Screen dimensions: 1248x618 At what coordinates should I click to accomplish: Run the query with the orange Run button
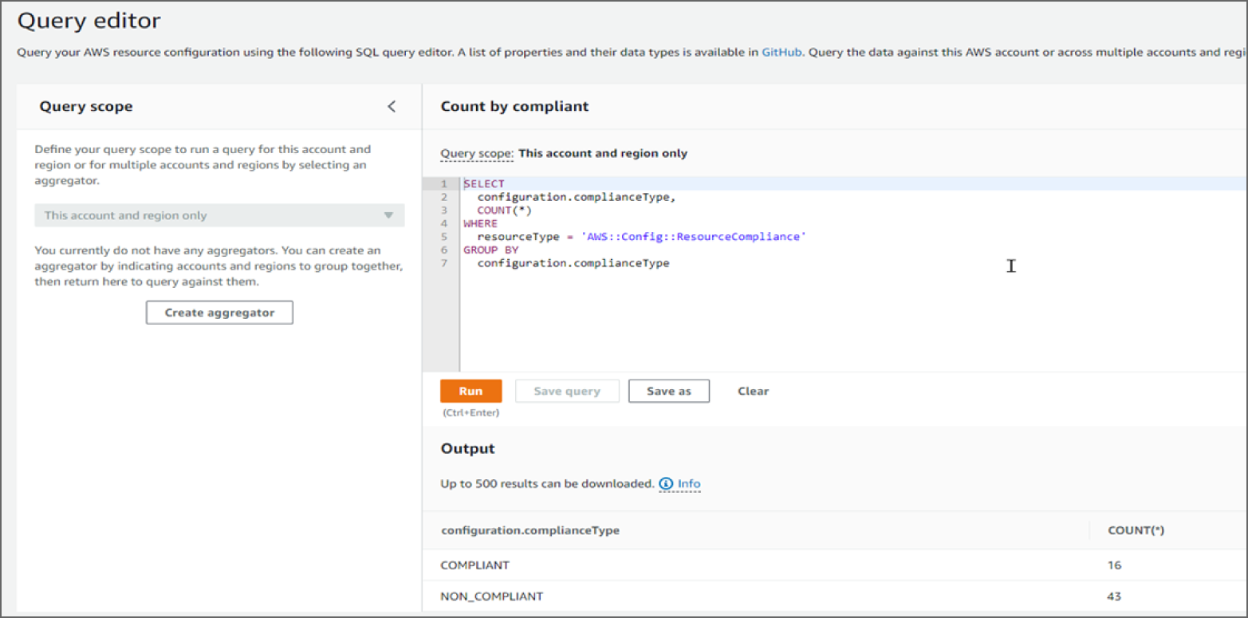point(470,391)
